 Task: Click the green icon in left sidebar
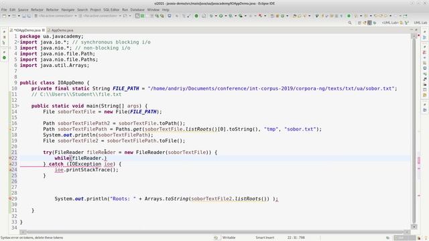pos(4,58)
